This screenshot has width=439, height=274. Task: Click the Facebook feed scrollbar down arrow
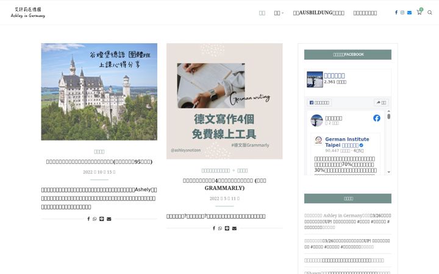coord(388,172)
